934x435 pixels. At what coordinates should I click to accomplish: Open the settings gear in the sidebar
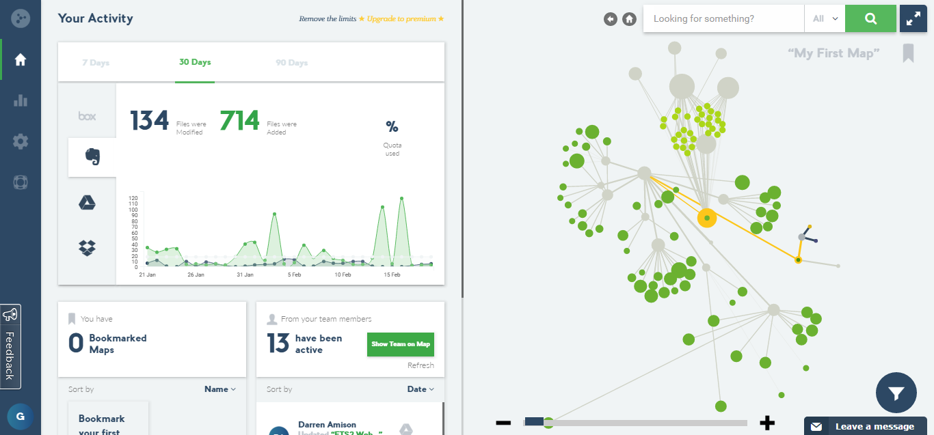(x=21, y=141)
